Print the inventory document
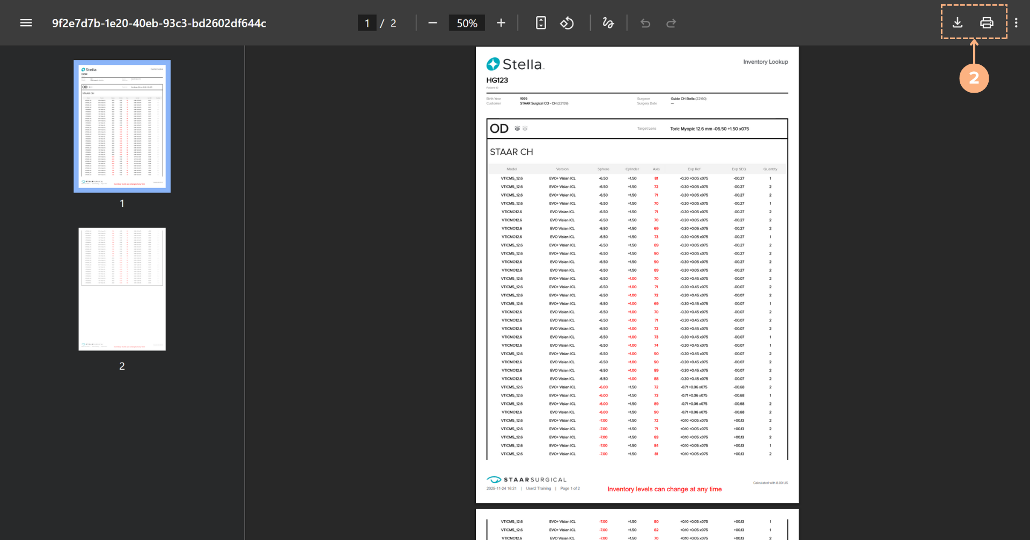The width and height of the screenshot is (1030, 540). [987, 22]
